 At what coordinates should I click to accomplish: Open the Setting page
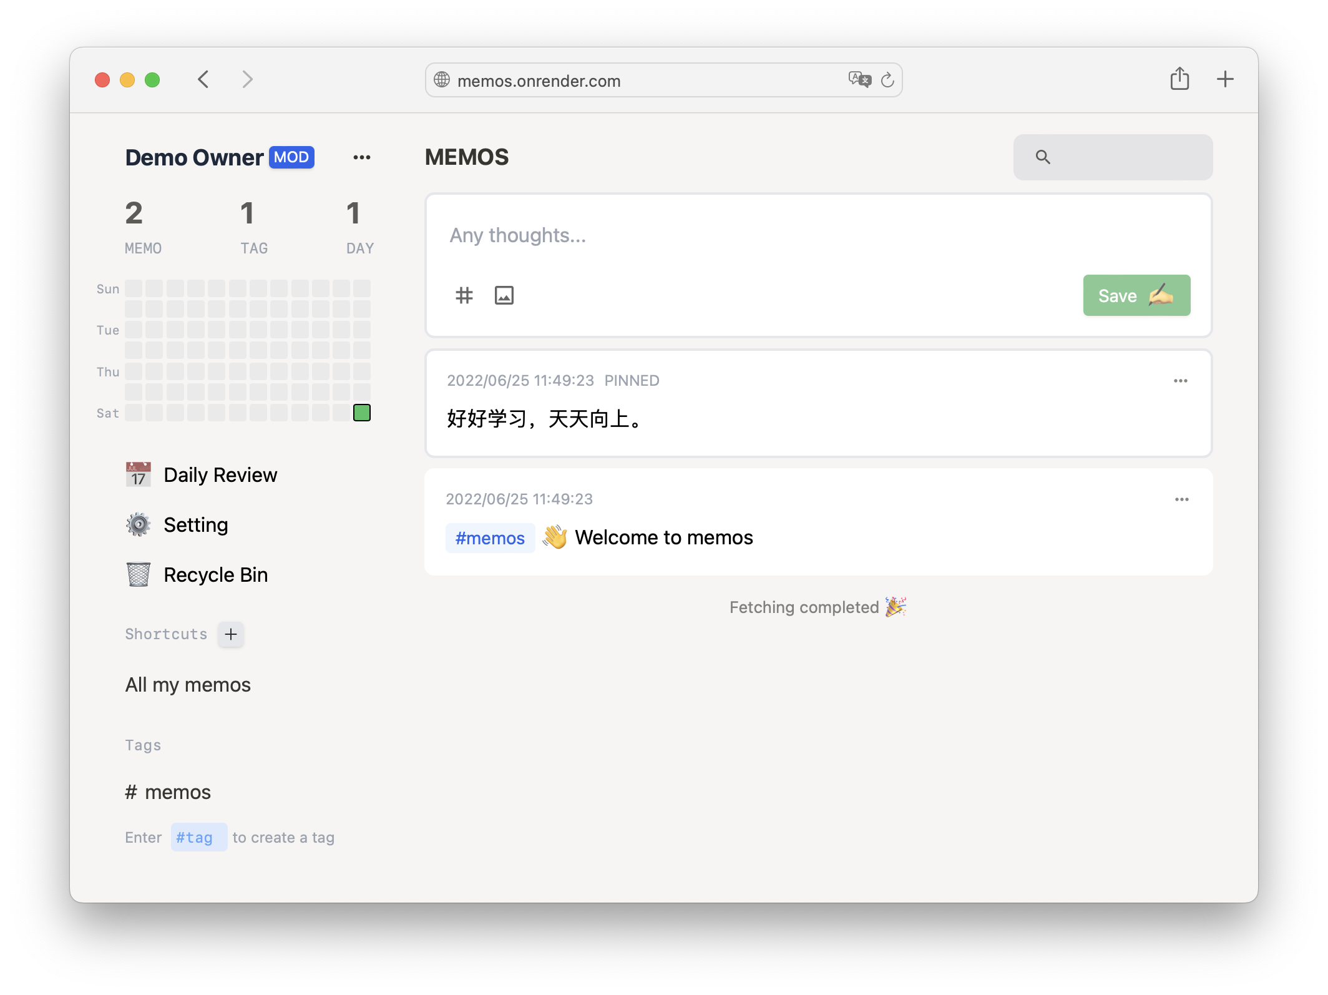point(195,525)
